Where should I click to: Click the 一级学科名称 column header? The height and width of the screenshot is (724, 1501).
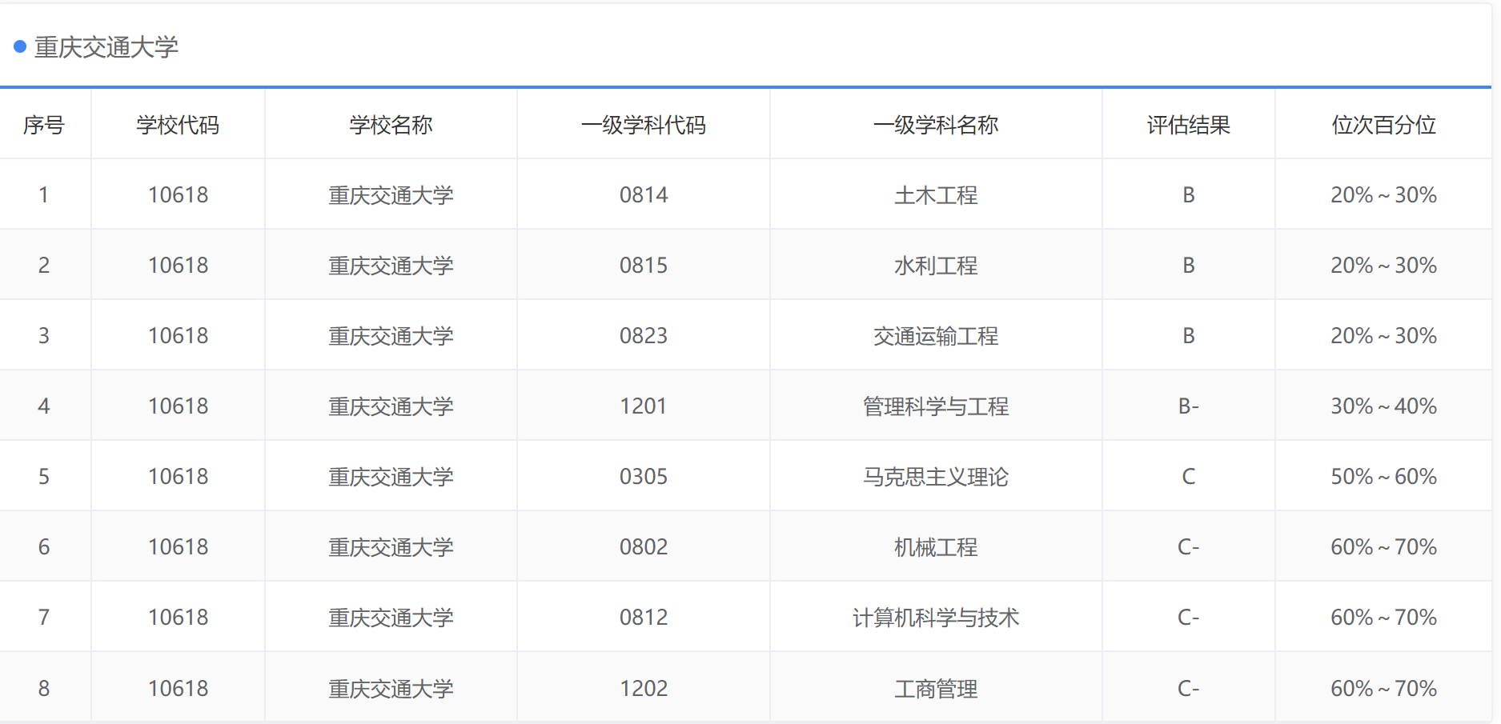pyautogui.click(x=935, y=125)
